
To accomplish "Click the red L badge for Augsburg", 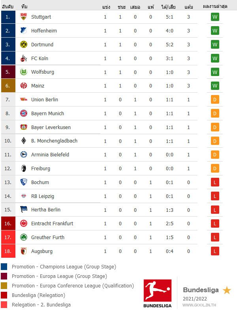I will pos(215,251).
